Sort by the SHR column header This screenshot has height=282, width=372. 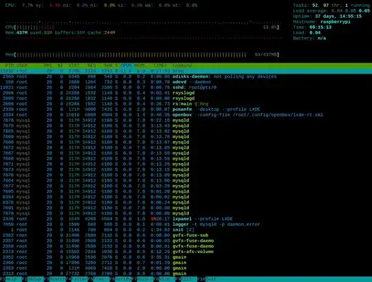click(108, 65)
